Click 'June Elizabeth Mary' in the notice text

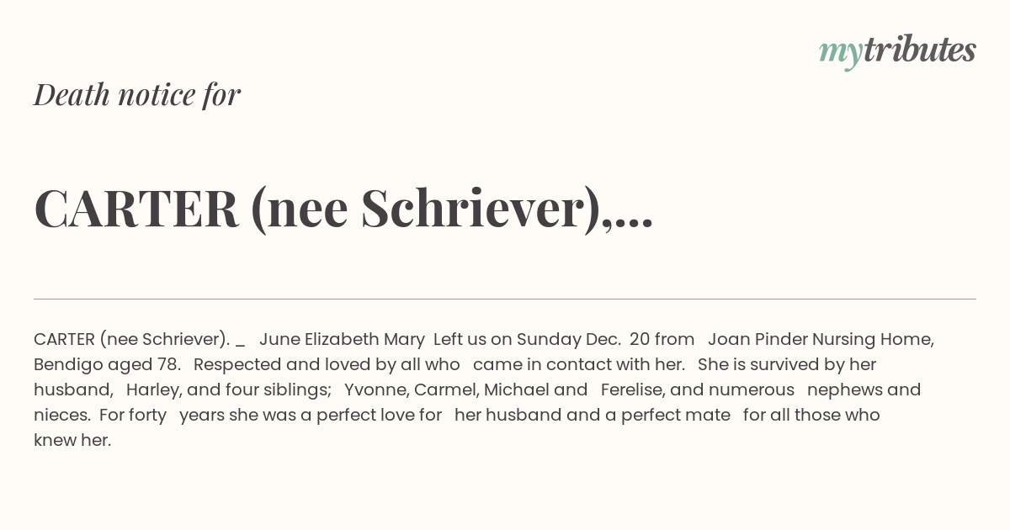pyautogui.click(x=342, y=339)
